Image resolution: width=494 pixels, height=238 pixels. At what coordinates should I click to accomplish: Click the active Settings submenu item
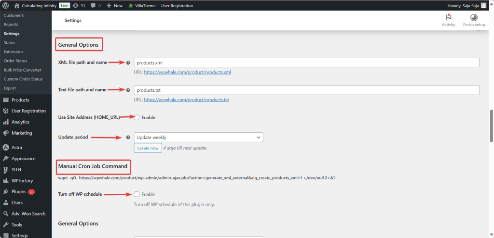tap(12, 34)
